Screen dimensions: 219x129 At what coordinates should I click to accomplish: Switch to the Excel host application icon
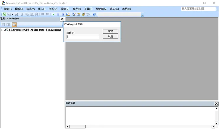pyautogui.click(x=4, y=14)
